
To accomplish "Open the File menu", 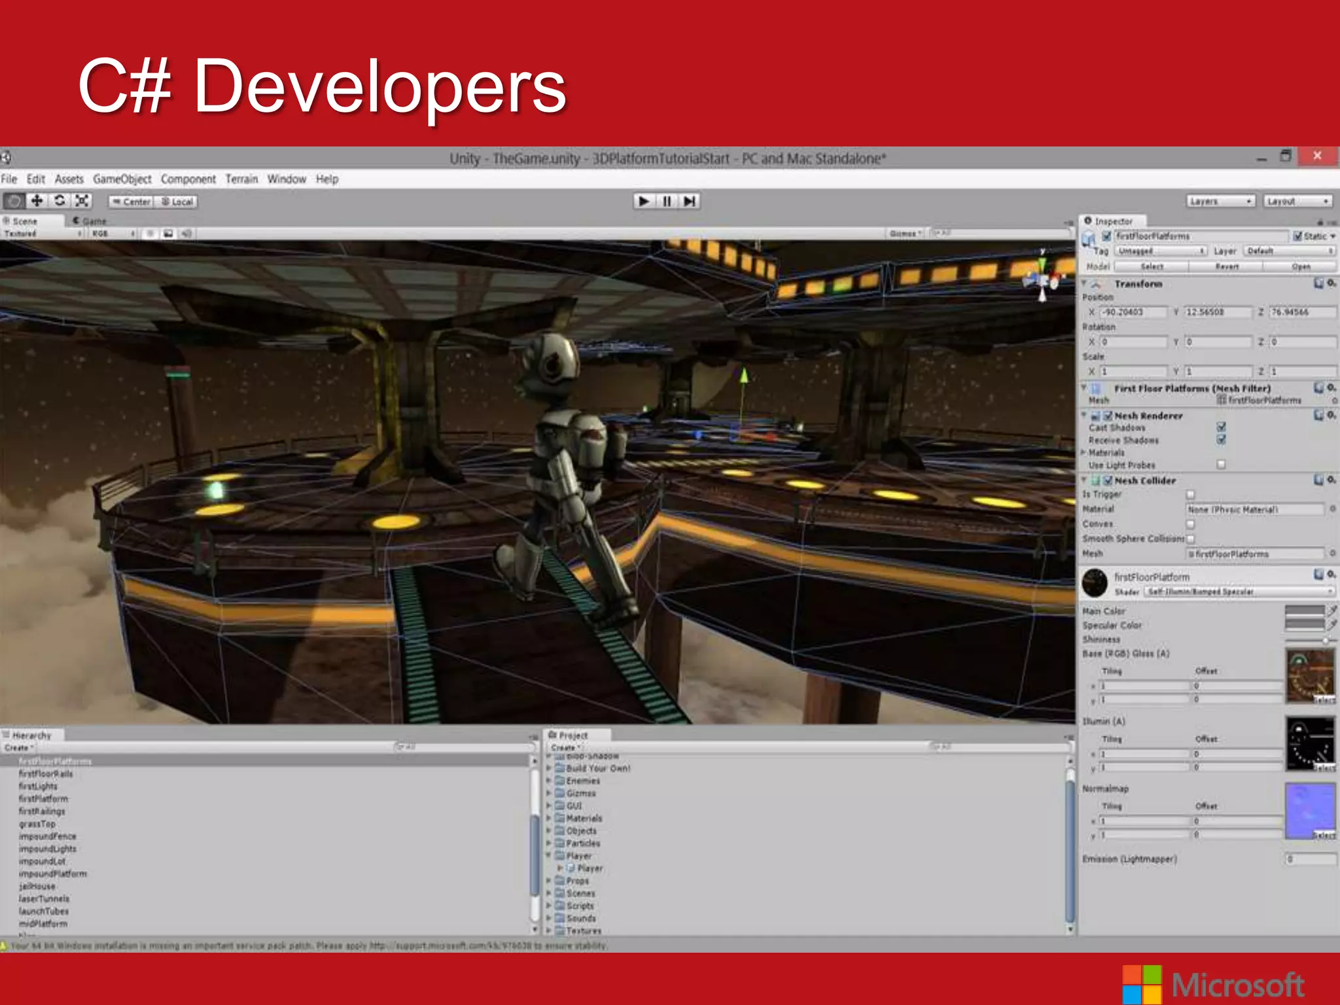I will pos(9,179).
